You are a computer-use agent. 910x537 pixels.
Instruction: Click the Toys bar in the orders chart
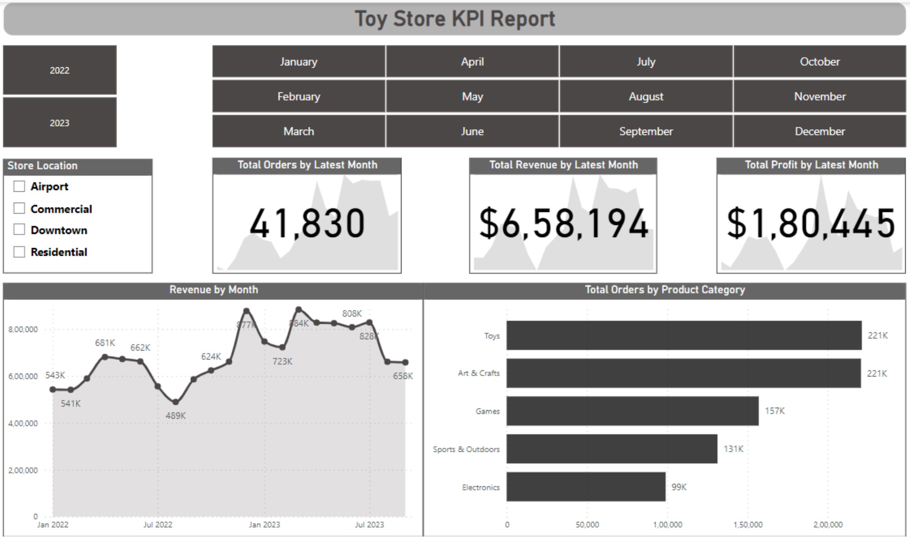[x=683, y=335]
